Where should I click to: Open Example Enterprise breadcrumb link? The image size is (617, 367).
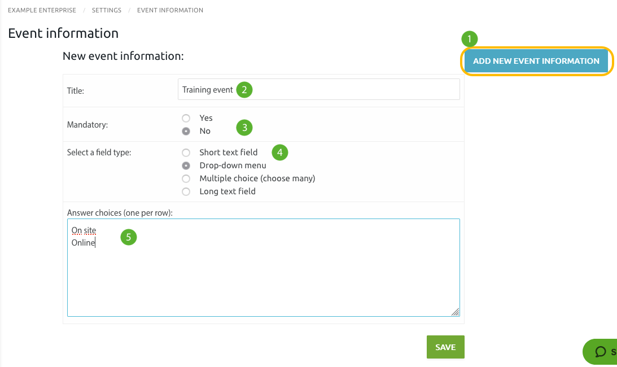tap(42, 10)
